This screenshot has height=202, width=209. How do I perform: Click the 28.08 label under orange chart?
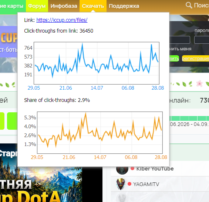161,157
